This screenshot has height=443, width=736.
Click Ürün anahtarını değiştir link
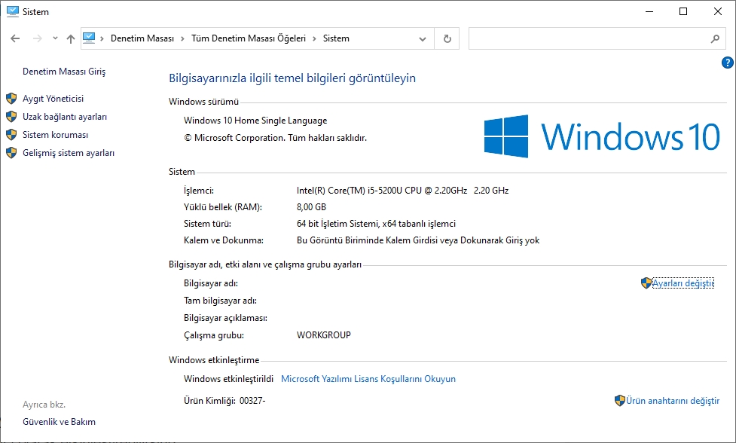(673, 400)
